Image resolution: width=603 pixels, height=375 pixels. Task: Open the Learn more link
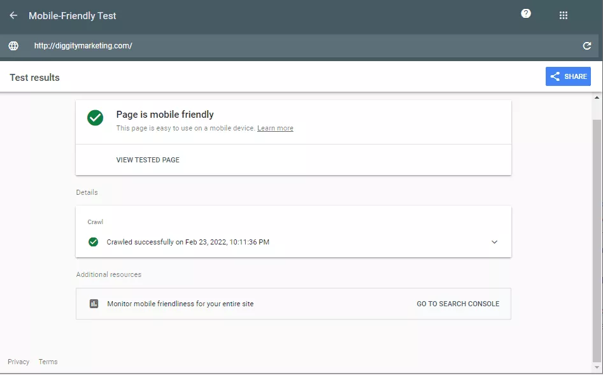pos(275,128)
